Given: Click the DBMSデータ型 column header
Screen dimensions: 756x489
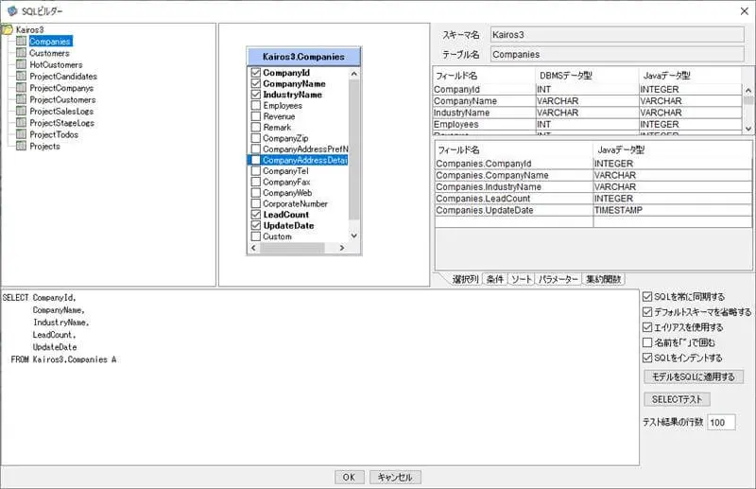Looking at the screenshot, I should [x=587, y=76].
